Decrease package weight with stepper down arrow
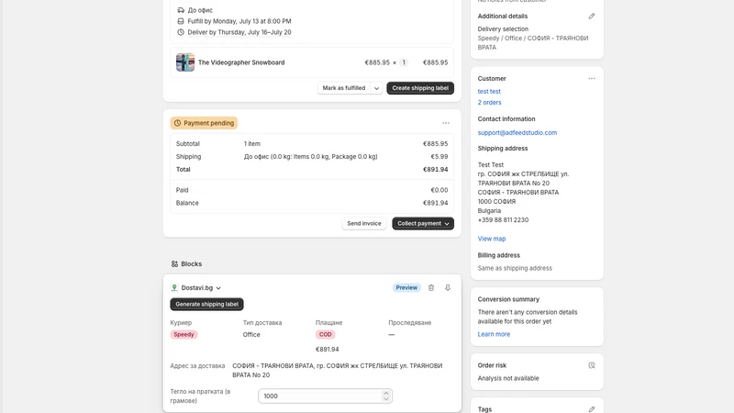The image size is (734, 413). point(385,398)
